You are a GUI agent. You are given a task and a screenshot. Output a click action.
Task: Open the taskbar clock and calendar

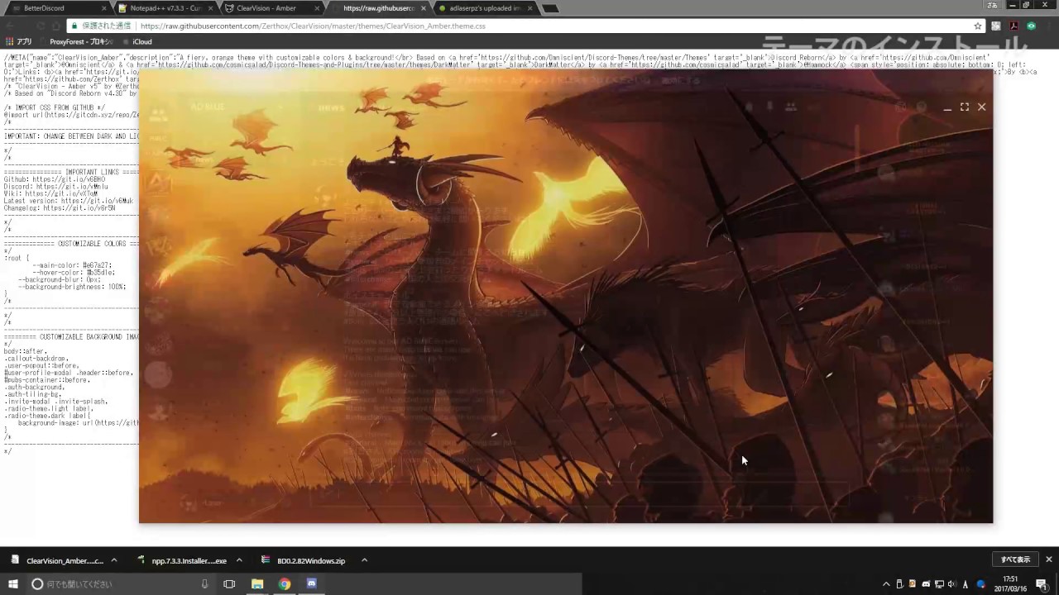pyautogui.click(x=1009, y=583)
